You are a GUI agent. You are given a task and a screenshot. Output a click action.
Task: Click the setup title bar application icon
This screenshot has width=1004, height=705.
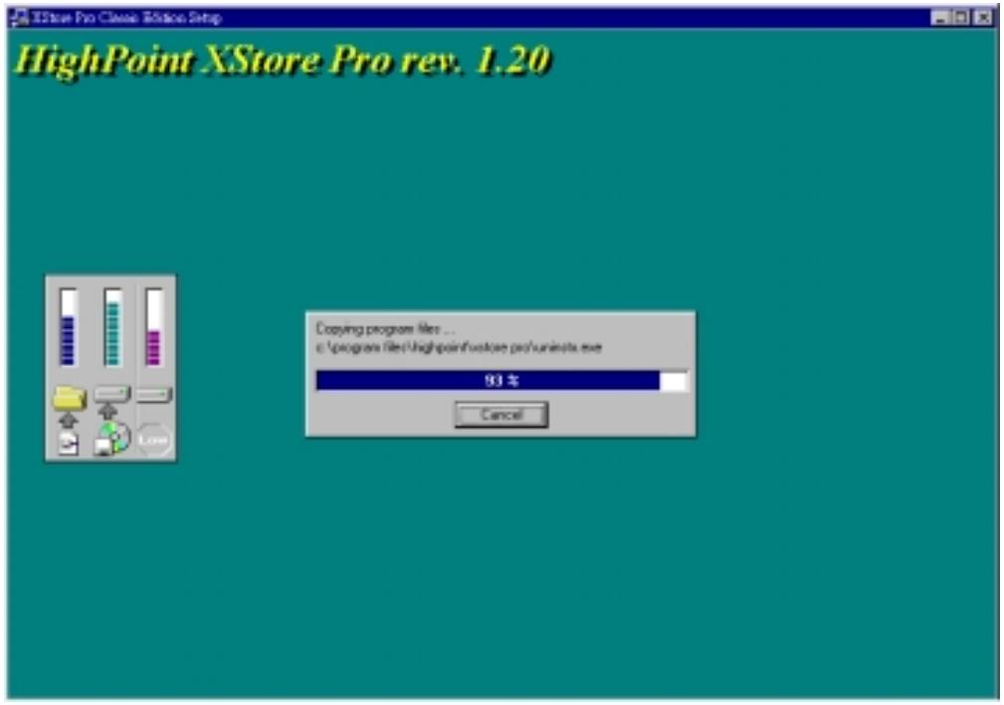click(21, 17)
